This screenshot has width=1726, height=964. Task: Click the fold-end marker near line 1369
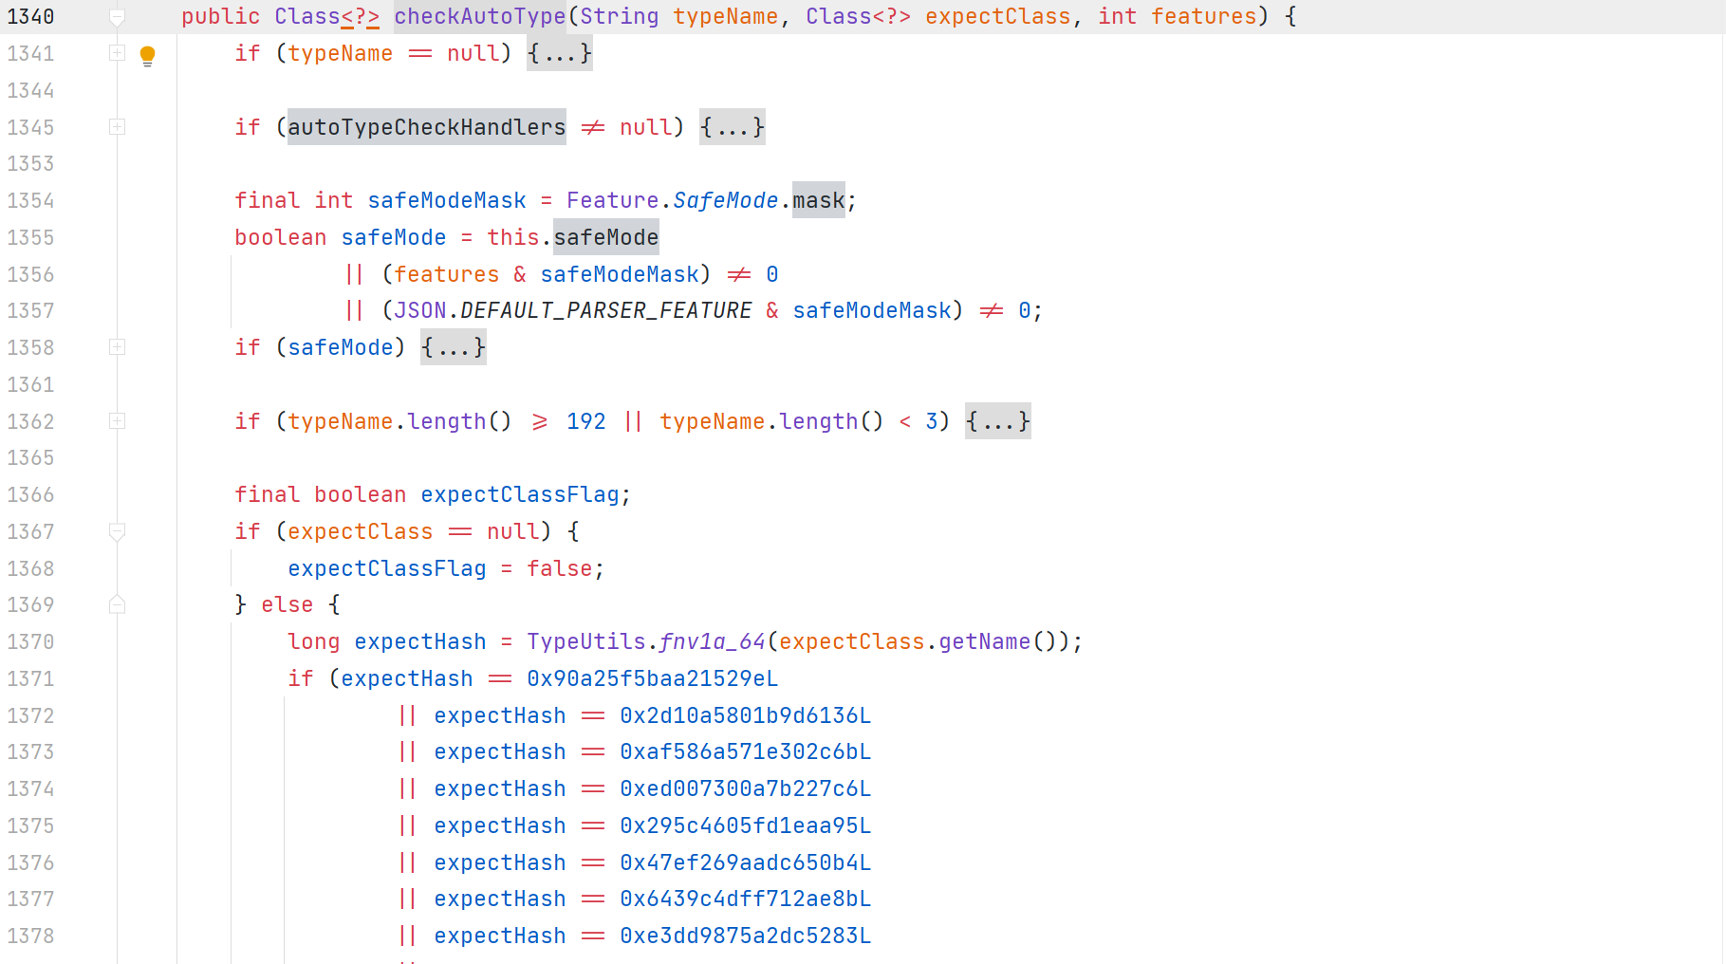click(x=117, y=604)
